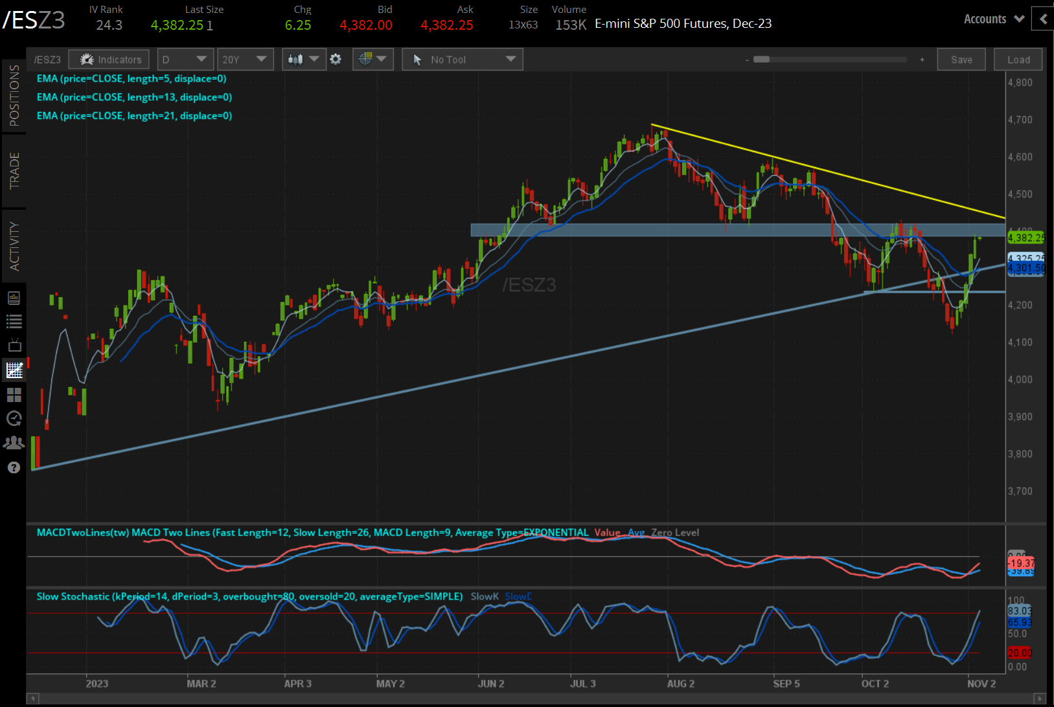
Task: Switch to the POSITIONS tab
Action: pos(14,96)
